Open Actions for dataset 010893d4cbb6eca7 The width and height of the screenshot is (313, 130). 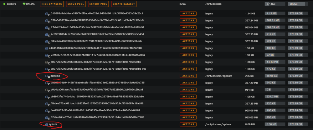click(x=188, y=13)
